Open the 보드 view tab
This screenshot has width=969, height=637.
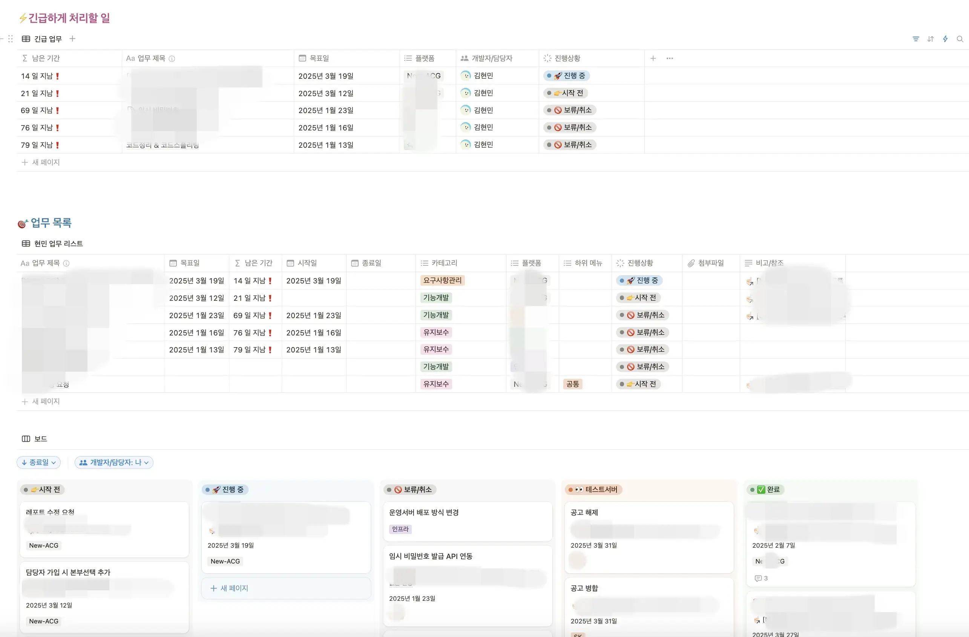(x=35, y=439)
